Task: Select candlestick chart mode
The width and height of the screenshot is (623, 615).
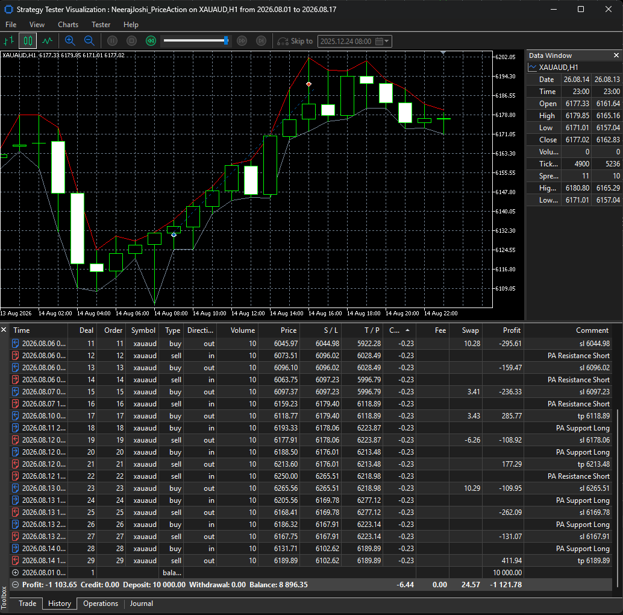Action: coord(28,40)
